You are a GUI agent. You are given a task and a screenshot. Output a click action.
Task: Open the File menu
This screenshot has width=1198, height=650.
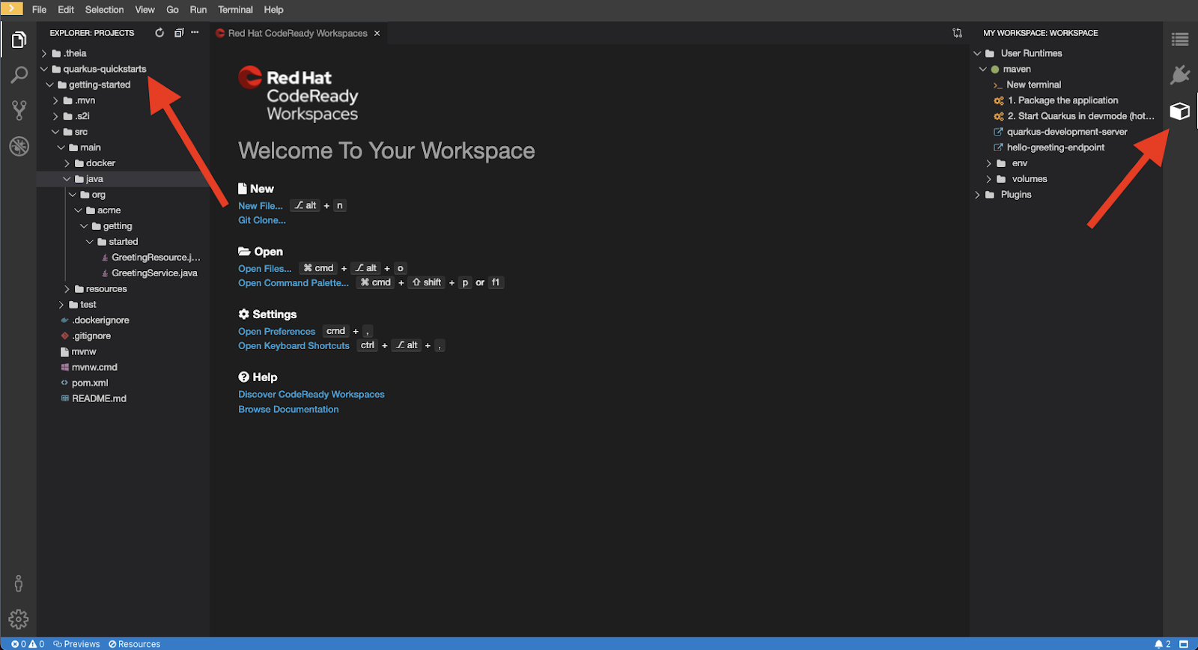coord(40,10)
